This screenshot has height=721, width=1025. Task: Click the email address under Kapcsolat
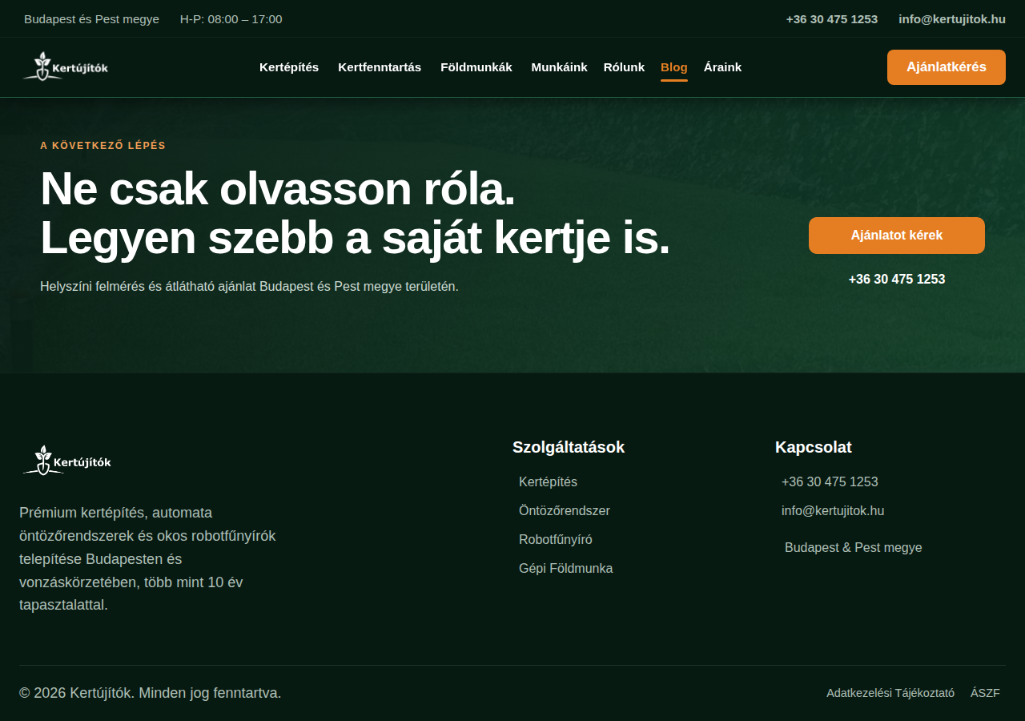coord(833,511)
